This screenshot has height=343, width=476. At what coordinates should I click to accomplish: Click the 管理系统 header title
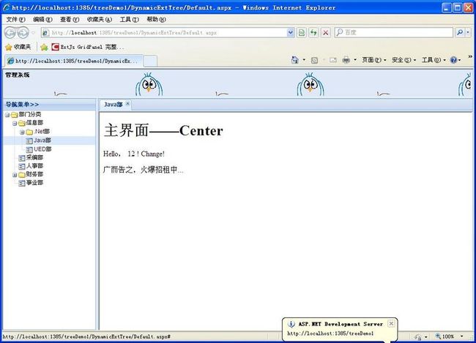pos(18,75)
